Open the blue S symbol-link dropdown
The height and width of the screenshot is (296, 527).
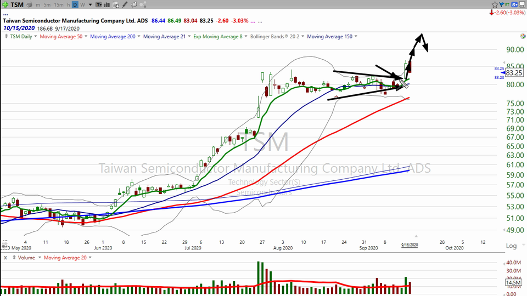[x=514, y=5]
